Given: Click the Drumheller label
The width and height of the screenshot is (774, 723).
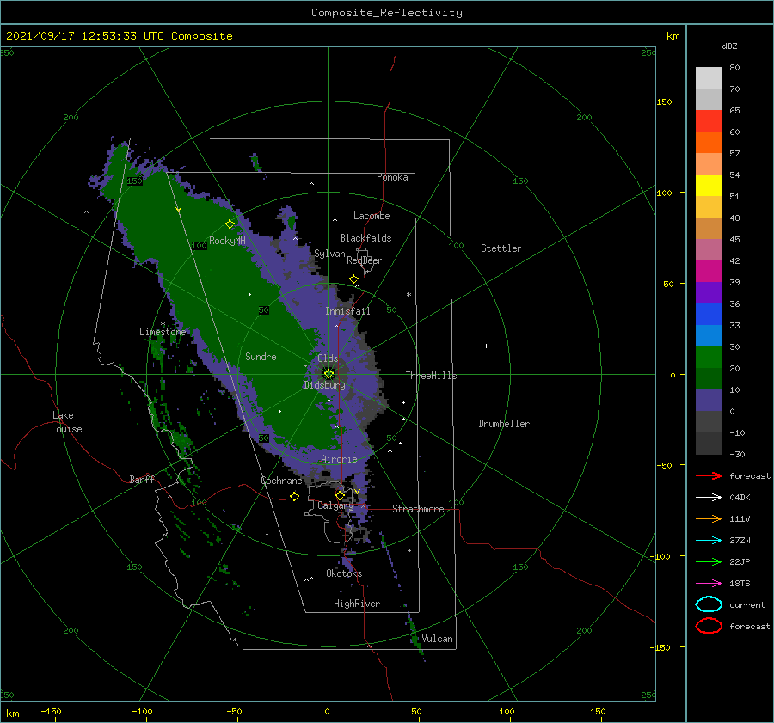Looking at the screenshot, I should pyautogui.click(x=504, y=424).
